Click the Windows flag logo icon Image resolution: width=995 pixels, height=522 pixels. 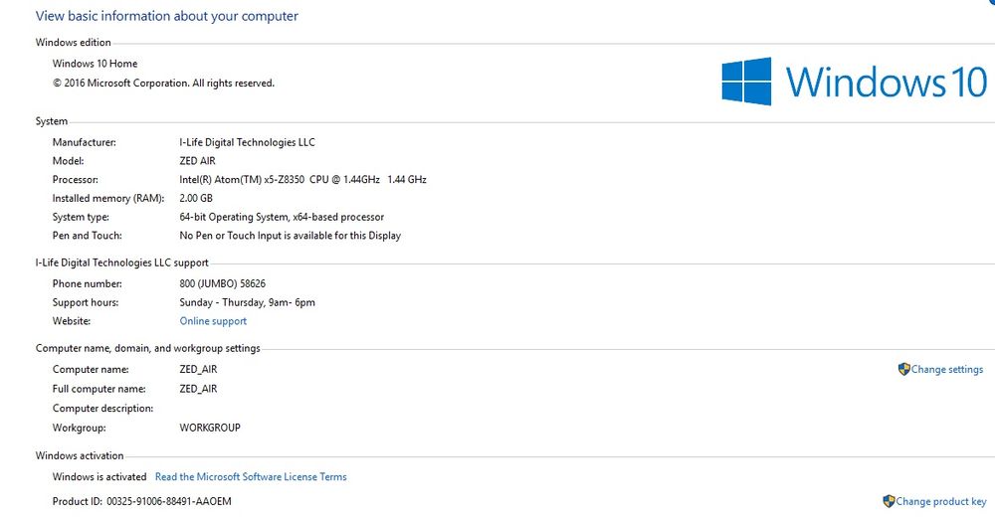click(747, 81)
